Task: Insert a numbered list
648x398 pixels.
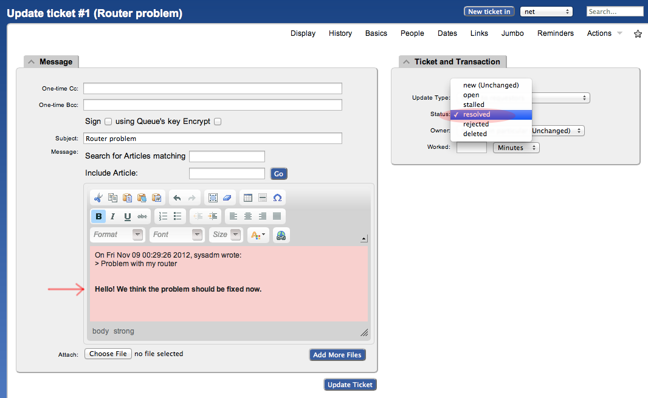Action: pyautogui.click(x=163, y=216)
